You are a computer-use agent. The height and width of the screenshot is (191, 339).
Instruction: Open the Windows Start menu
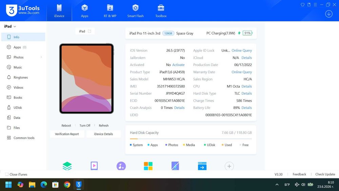pos(8,185)
